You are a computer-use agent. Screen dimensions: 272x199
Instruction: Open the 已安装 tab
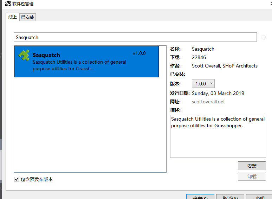click(x=27, y=17)
